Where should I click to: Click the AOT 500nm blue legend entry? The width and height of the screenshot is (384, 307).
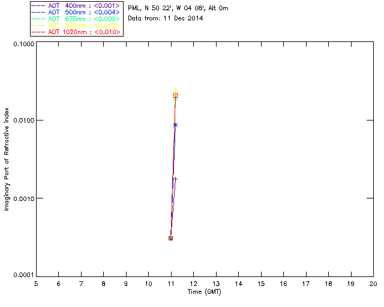point(76,12)
